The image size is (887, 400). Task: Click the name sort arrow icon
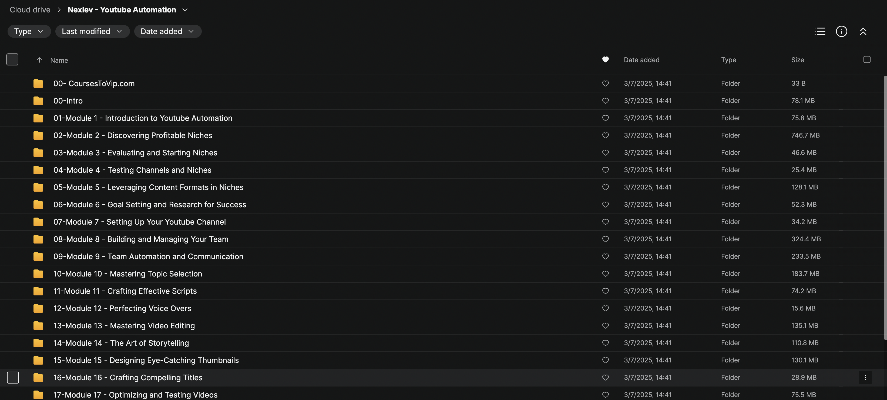point(39,60)
